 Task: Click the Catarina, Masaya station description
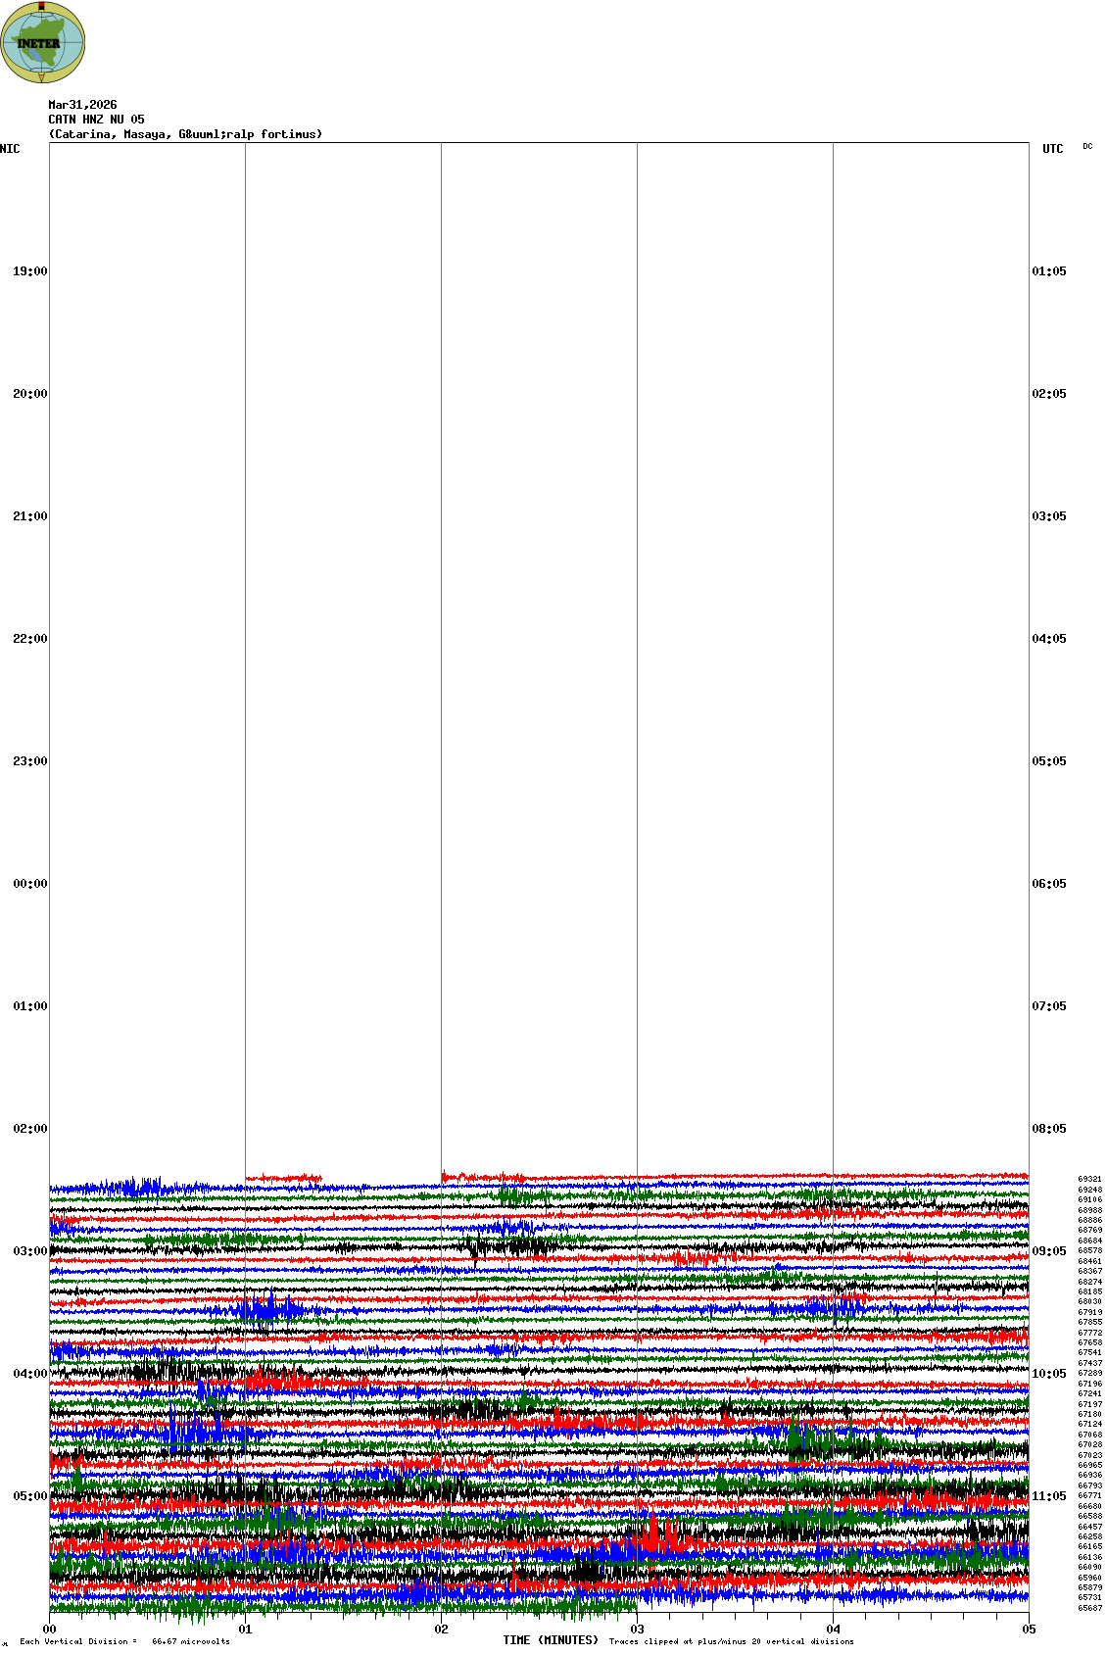(x=185, y=134)
